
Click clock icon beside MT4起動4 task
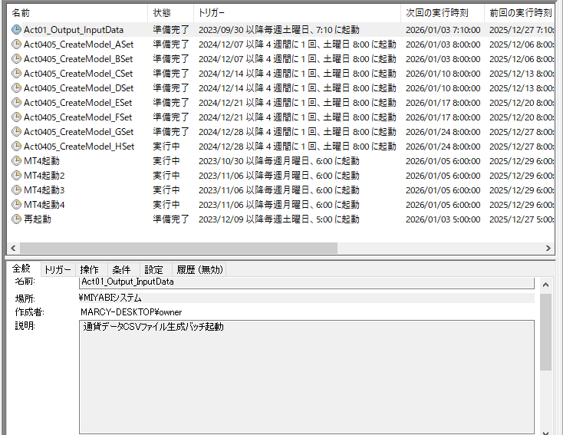pyautogui.click(x=16, y=205)
